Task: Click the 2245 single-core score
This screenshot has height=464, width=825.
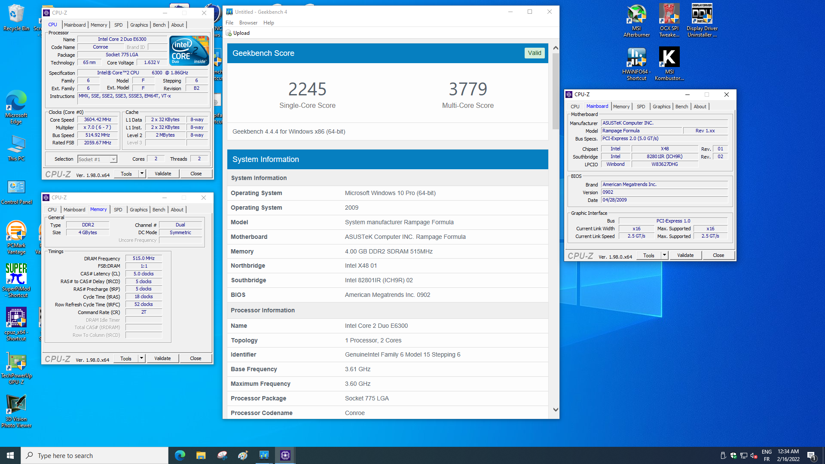Action: 307,89
